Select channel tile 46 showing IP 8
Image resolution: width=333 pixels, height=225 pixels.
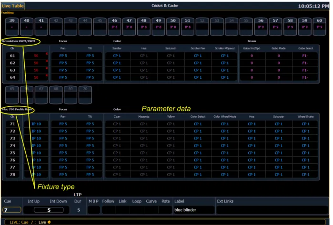(x=114, y=27)
